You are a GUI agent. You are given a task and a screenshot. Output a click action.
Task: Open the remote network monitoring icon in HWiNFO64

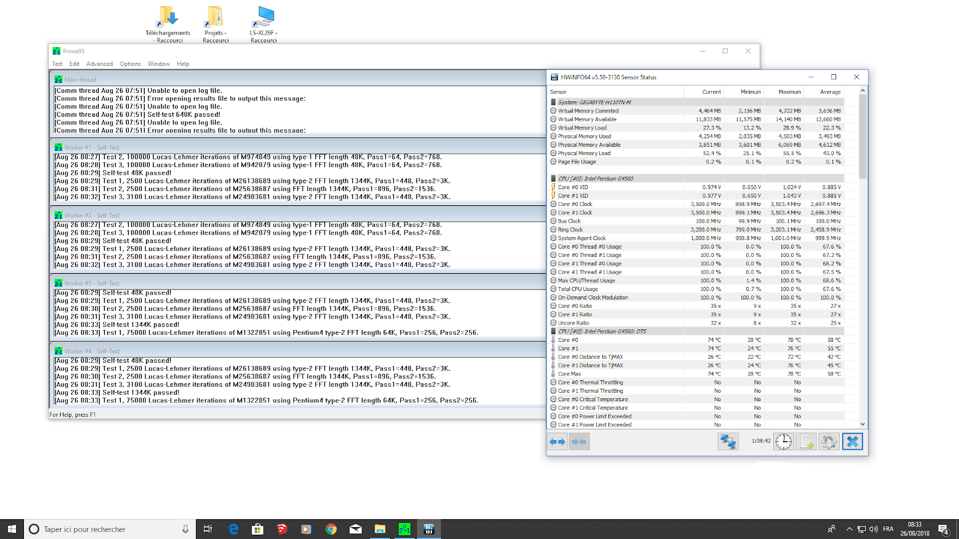tap(728, 442)
